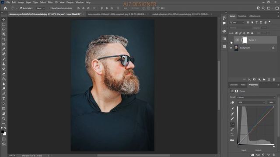
Task: Toggle lock position icon
Action: pos(244,33)
